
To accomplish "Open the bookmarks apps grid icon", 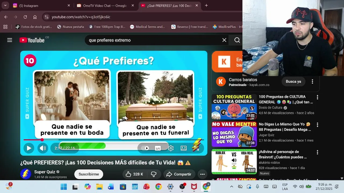I will coord(5,27).
